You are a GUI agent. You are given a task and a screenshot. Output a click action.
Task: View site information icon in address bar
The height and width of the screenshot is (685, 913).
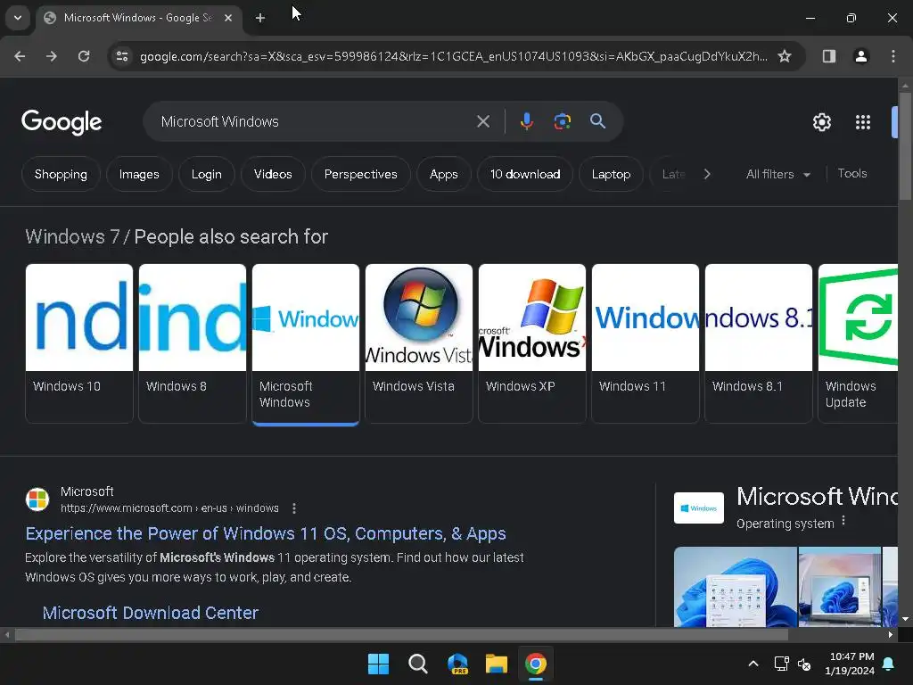coord(122,56)
